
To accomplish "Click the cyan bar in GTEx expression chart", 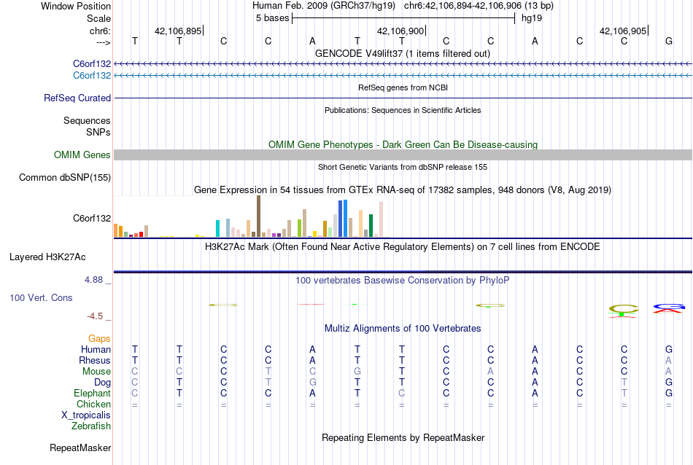I will [217, 229].
